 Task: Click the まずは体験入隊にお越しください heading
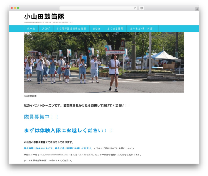tap(68, 131)
